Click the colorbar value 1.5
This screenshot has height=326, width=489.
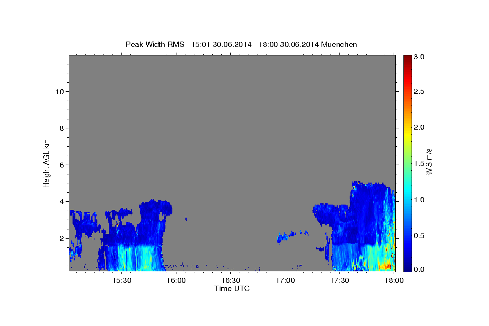coord(419,163)
